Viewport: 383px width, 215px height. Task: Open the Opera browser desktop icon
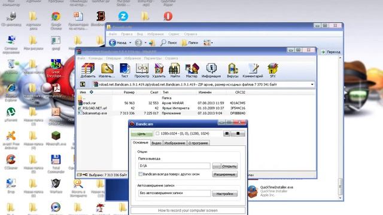[x=168, y=16]
